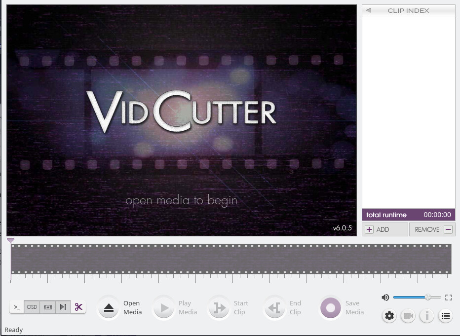Viewport: 460px width, 336px height.
Task: Open the list menu icon
Action: point(446,316)
